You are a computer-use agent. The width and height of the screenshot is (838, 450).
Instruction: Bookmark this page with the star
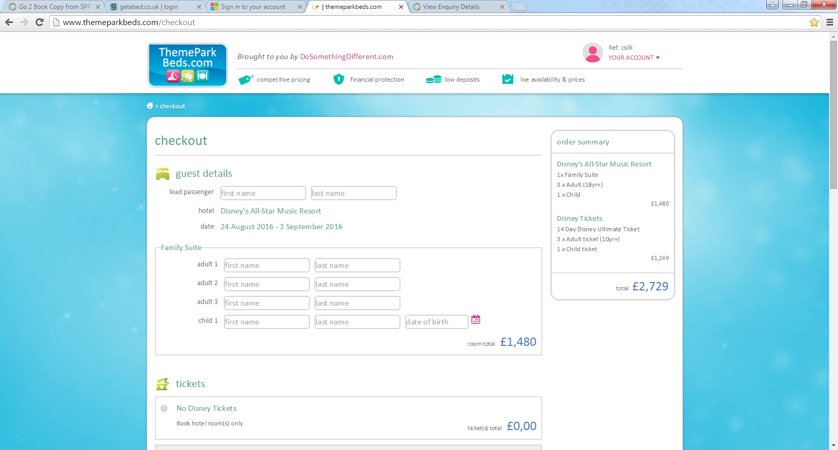(x=814, y=22)
